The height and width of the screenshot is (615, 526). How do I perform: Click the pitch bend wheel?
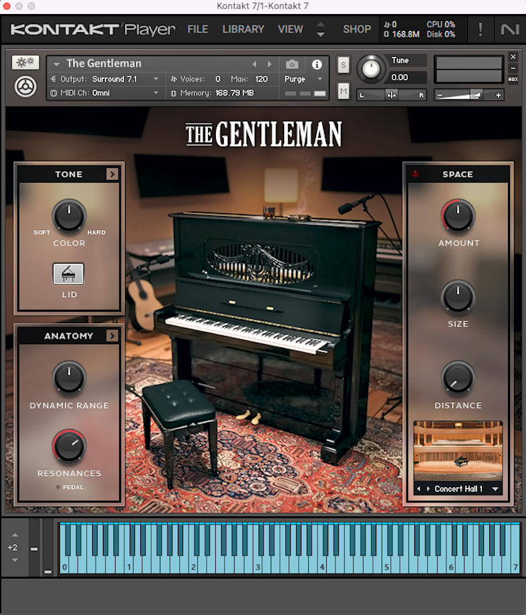[x=34, y=547]
